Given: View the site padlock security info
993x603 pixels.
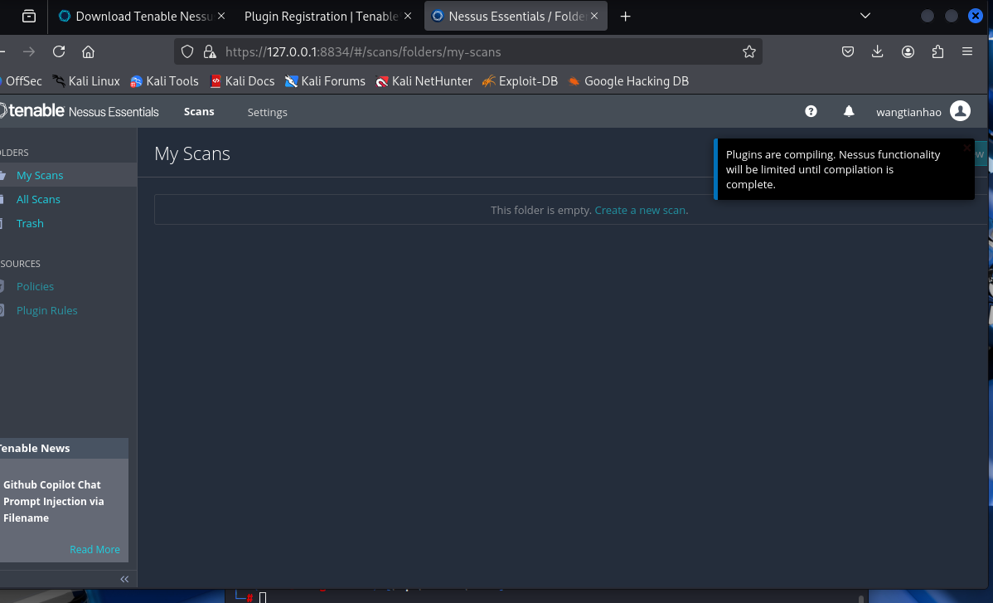Looking at the screenshot, I should coord(210,52).
